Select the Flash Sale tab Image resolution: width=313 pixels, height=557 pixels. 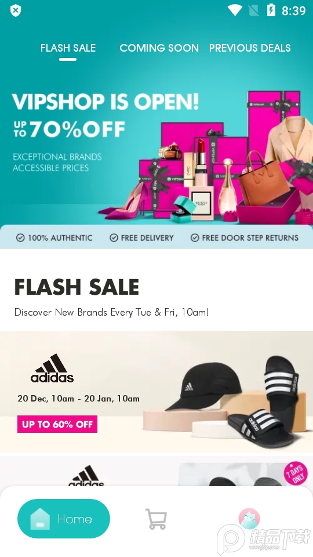[68, 48]
